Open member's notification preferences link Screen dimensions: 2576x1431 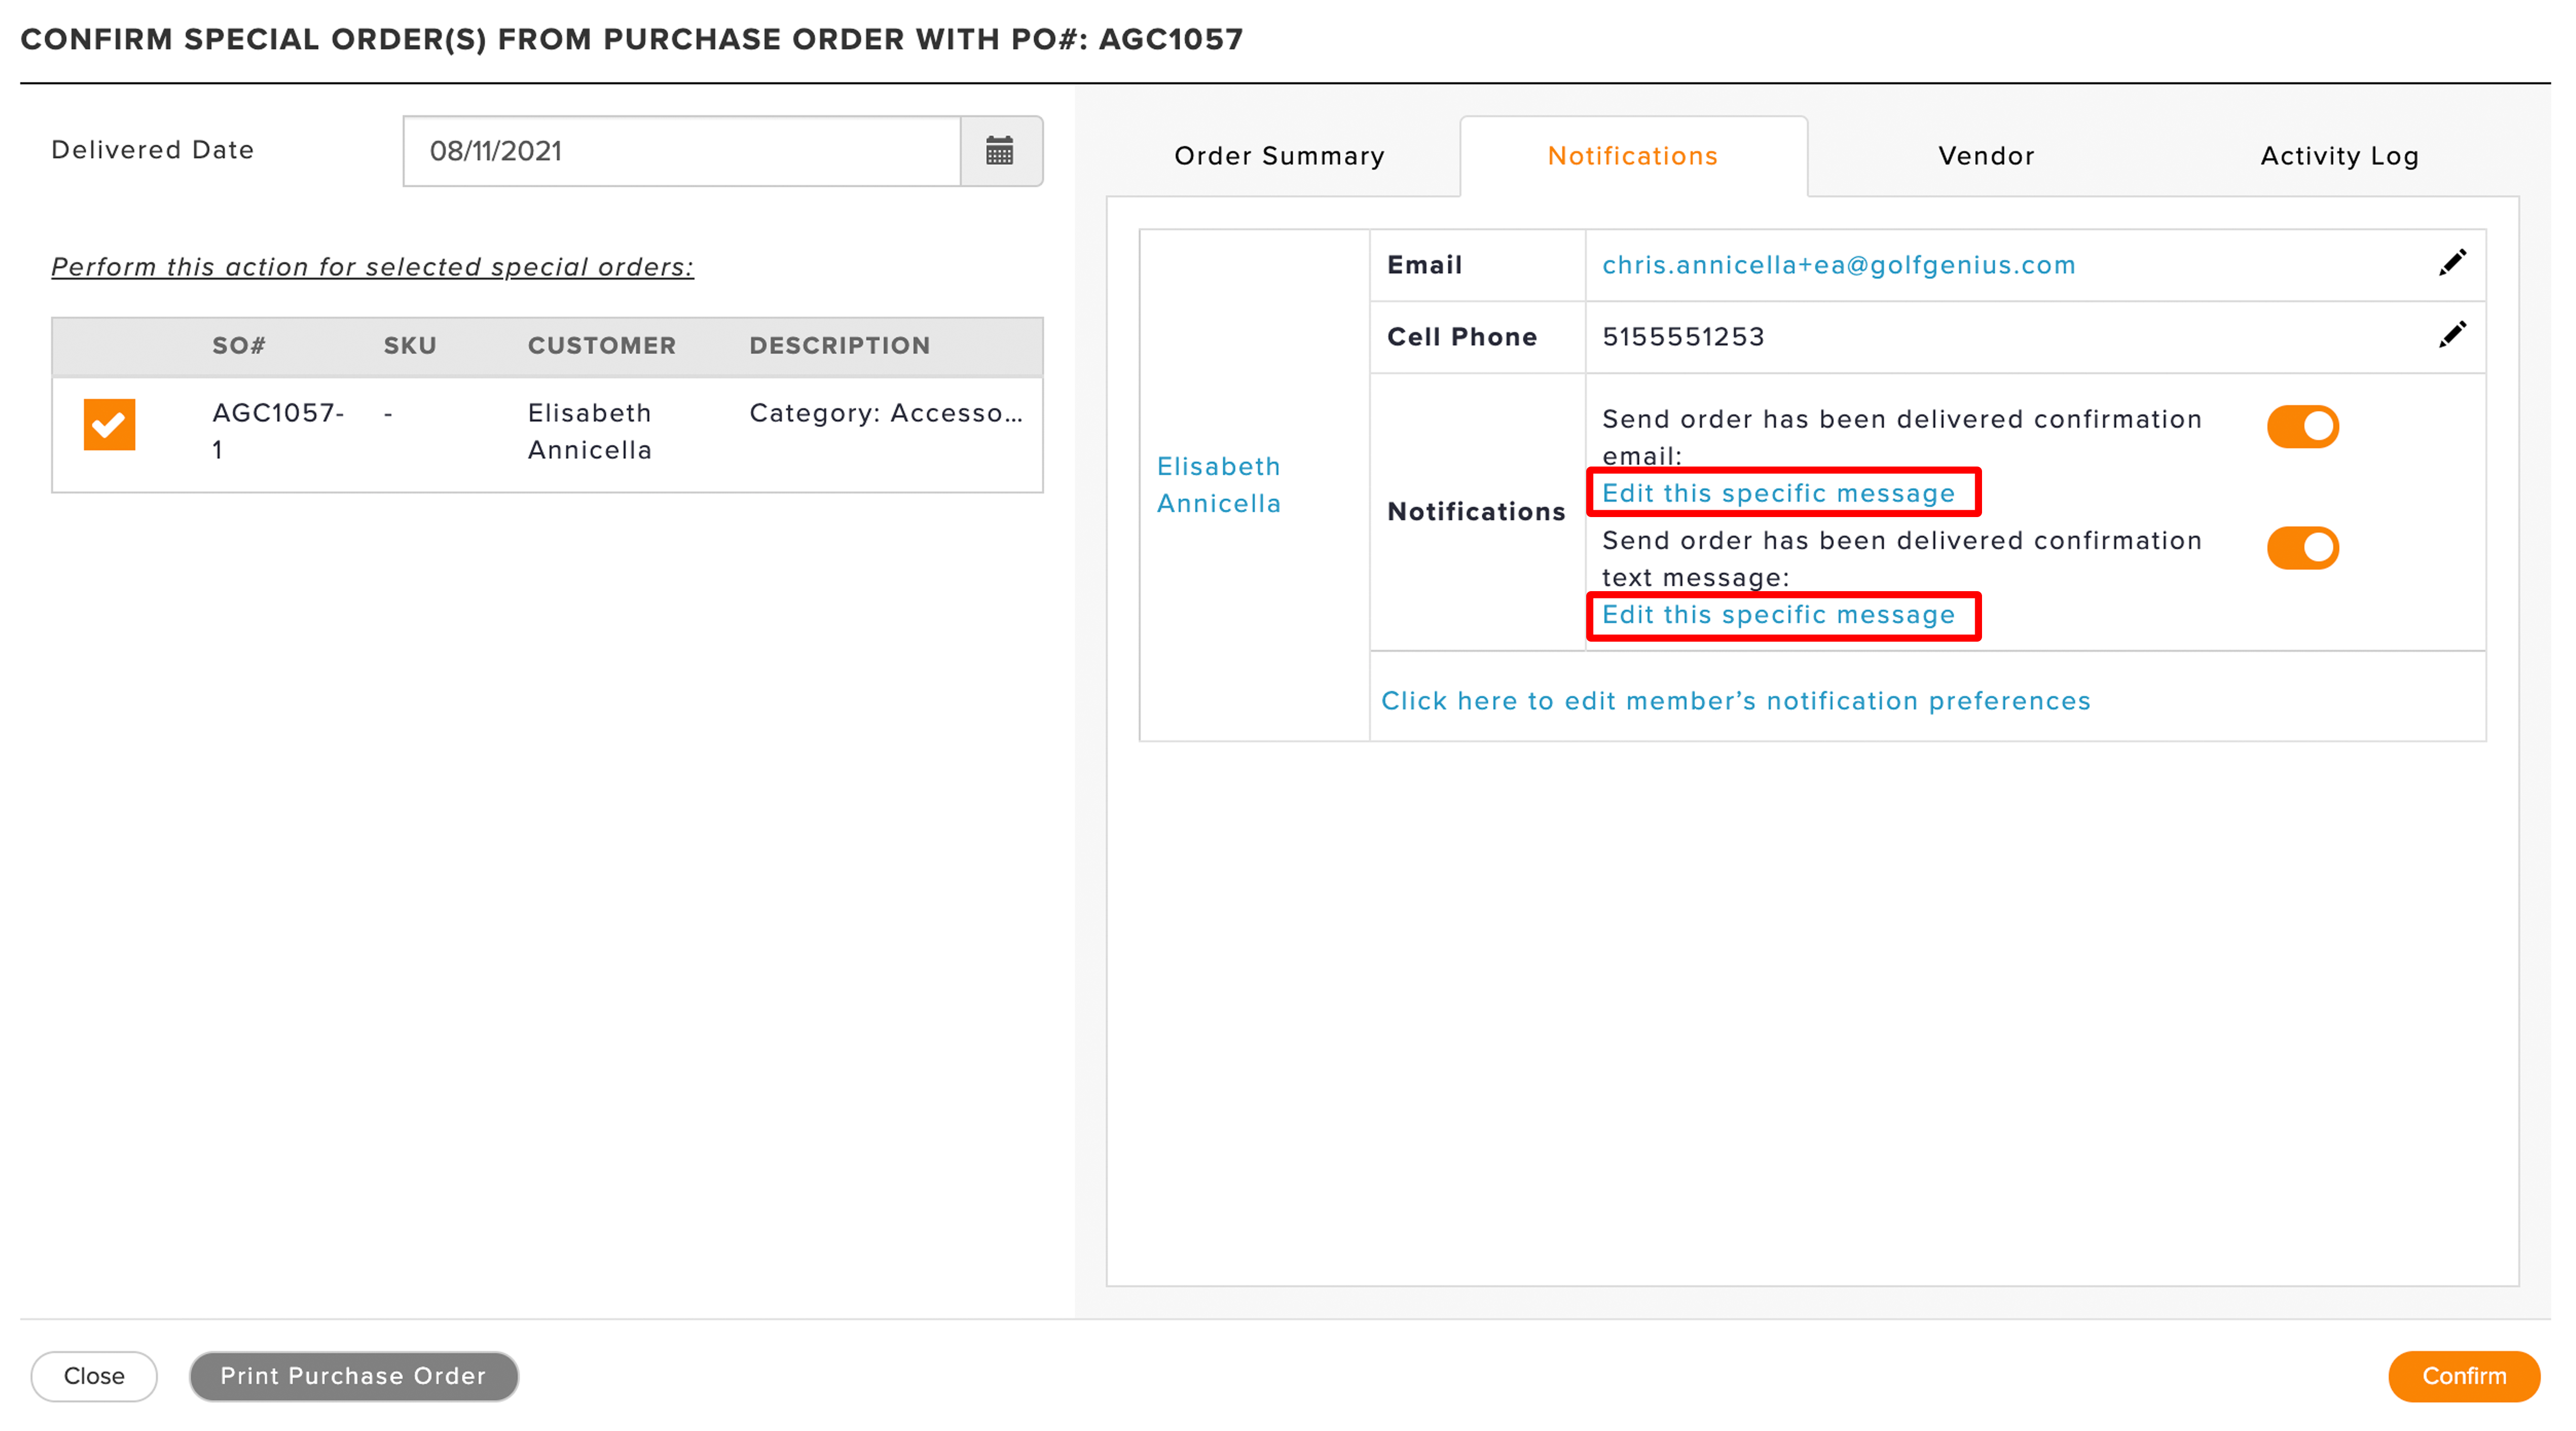coord(1736,701)
